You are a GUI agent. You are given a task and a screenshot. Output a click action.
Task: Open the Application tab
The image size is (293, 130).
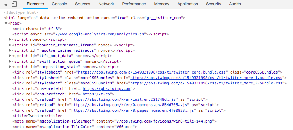(x=187, y=4)
